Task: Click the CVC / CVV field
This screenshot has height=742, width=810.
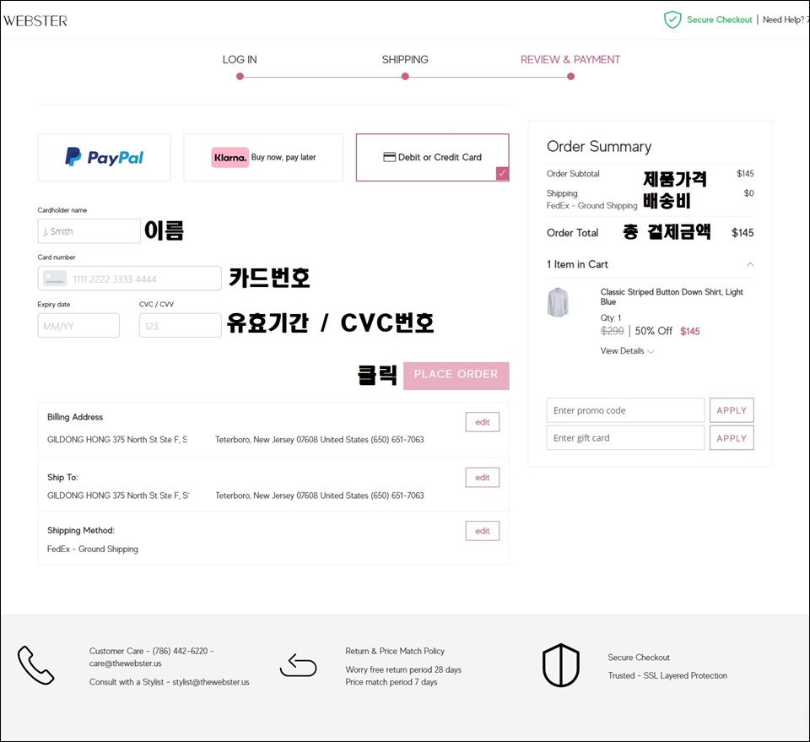Action: tap(181, 326)
